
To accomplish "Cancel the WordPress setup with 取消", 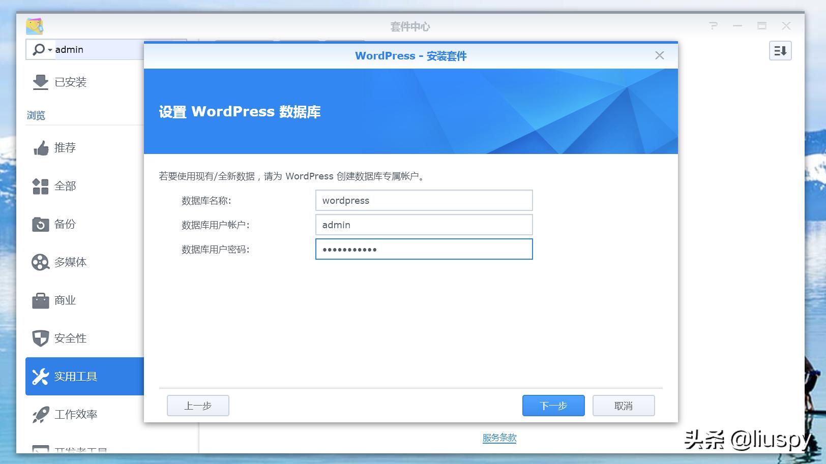I will tap(623, 405).
